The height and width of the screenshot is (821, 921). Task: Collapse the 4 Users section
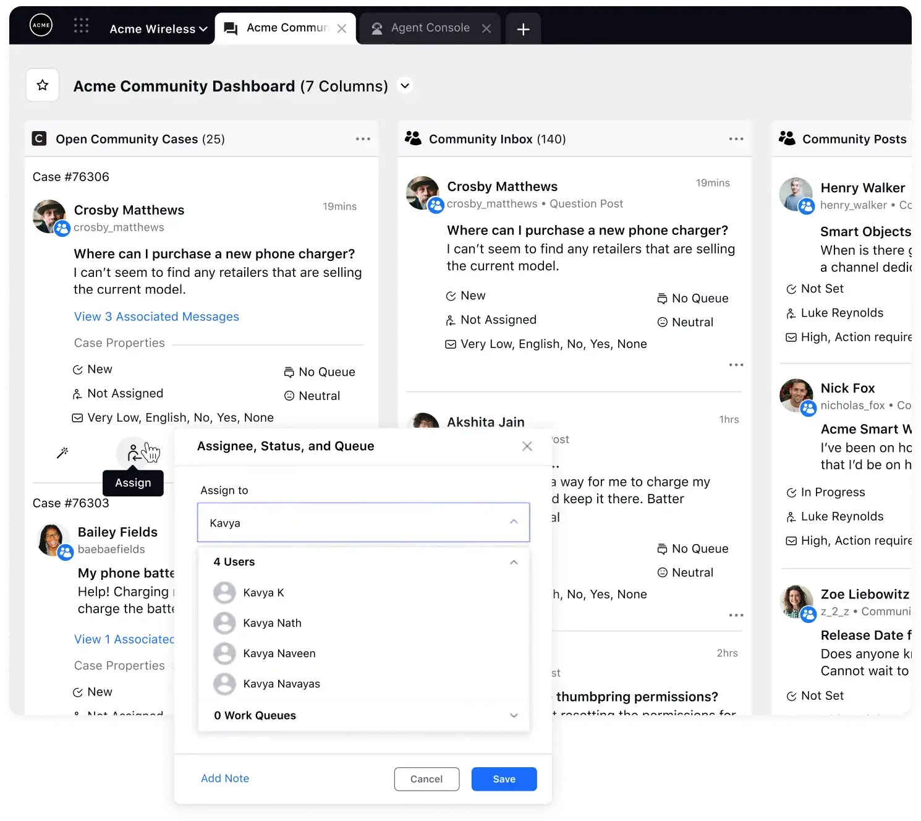click(514, 562)
